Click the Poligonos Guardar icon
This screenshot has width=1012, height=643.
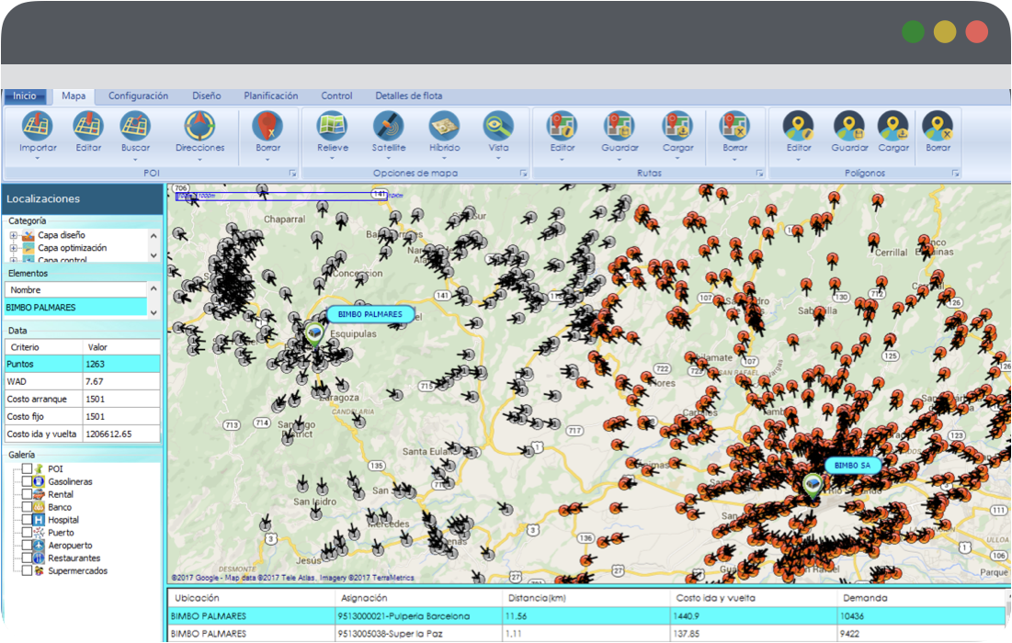(x=848, y=127)
